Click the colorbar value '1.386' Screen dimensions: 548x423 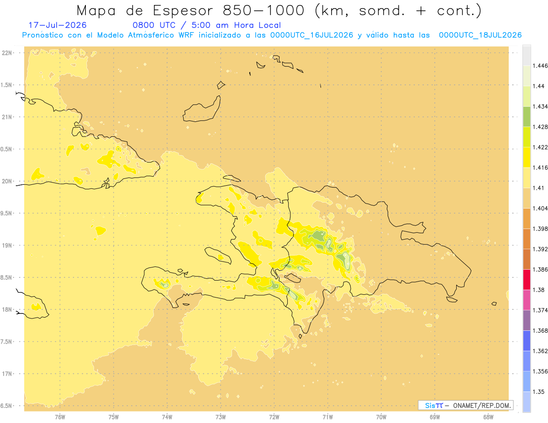[x=541, y=269]
